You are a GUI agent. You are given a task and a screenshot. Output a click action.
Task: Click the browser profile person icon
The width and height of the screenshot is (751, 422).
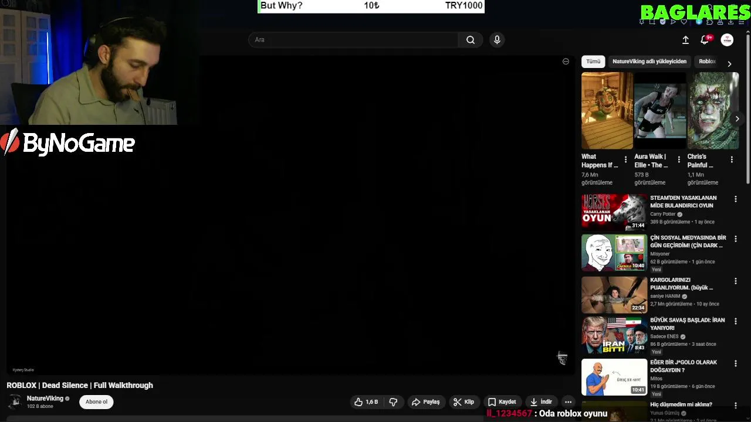coord(720,22)
